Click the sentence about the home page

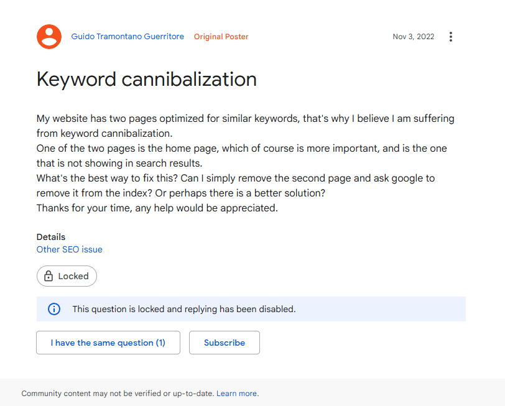coord(241,156)
